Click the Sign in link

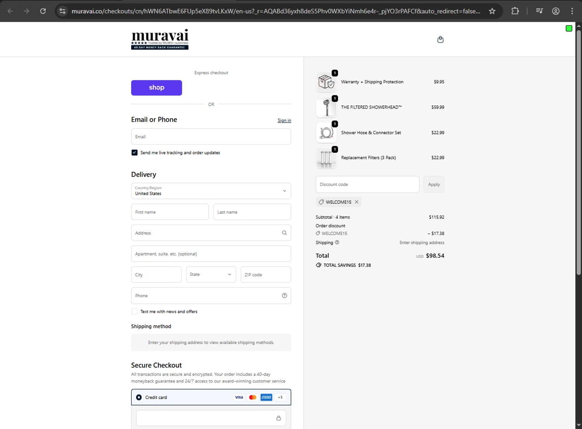point(284,121)
